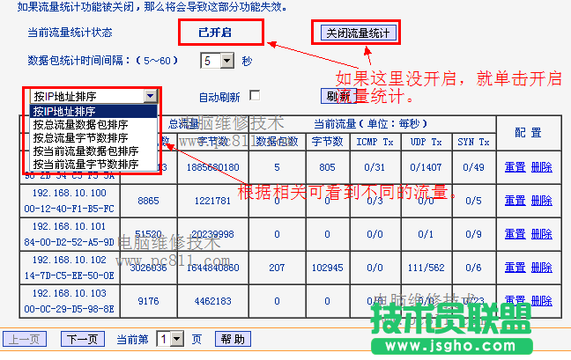The height and width of the screenshot is (360, 571).
Task: Click 重置 for IP 192.168.10.100
Action: coord(515,201)
